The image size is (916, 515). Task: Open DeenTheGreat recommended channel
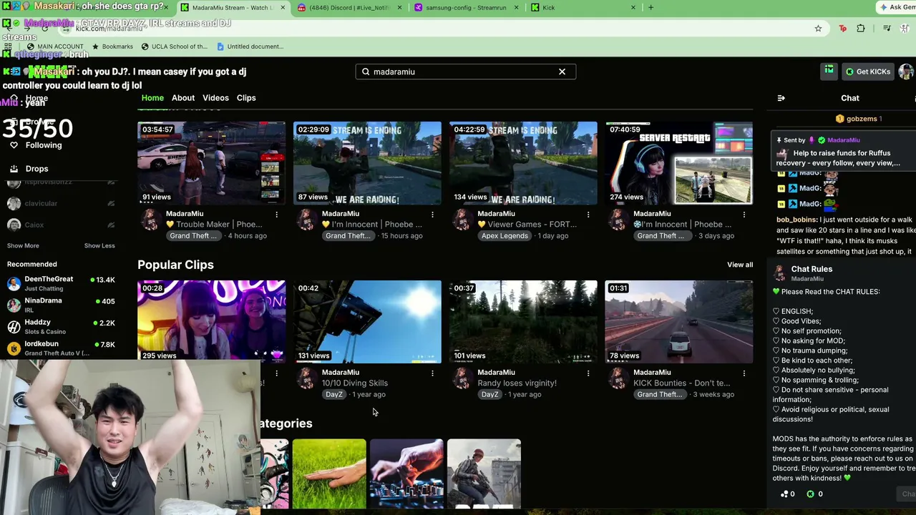coord(61,283)
